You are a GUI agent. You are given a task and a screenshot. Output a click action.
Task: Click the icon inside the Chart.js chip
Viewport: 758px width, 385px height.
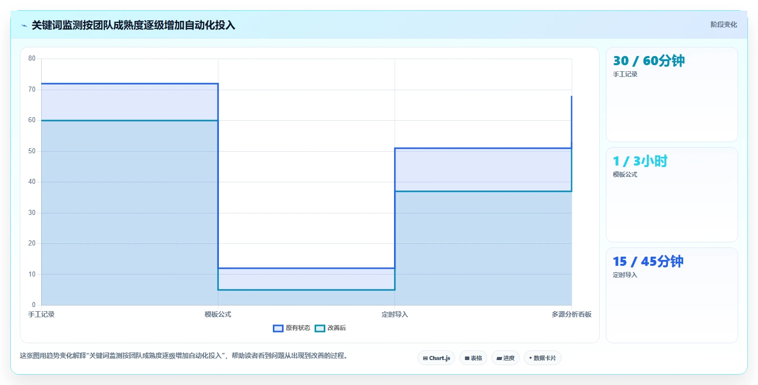(x=425, y=359)
